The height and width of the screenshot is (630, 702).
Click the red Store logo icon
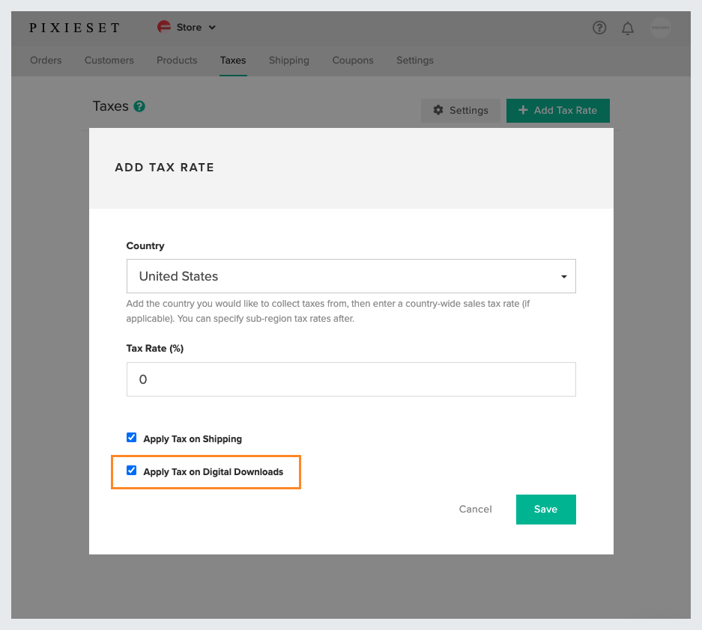click(164, 27)
